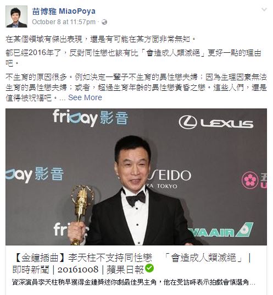
Task: Click the EVA Air logo in the photo
Action: coord(221,230)
